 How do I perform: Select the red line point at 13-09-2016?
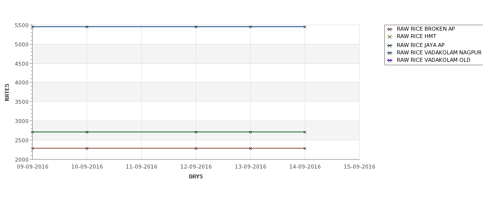tap(251, 148)
